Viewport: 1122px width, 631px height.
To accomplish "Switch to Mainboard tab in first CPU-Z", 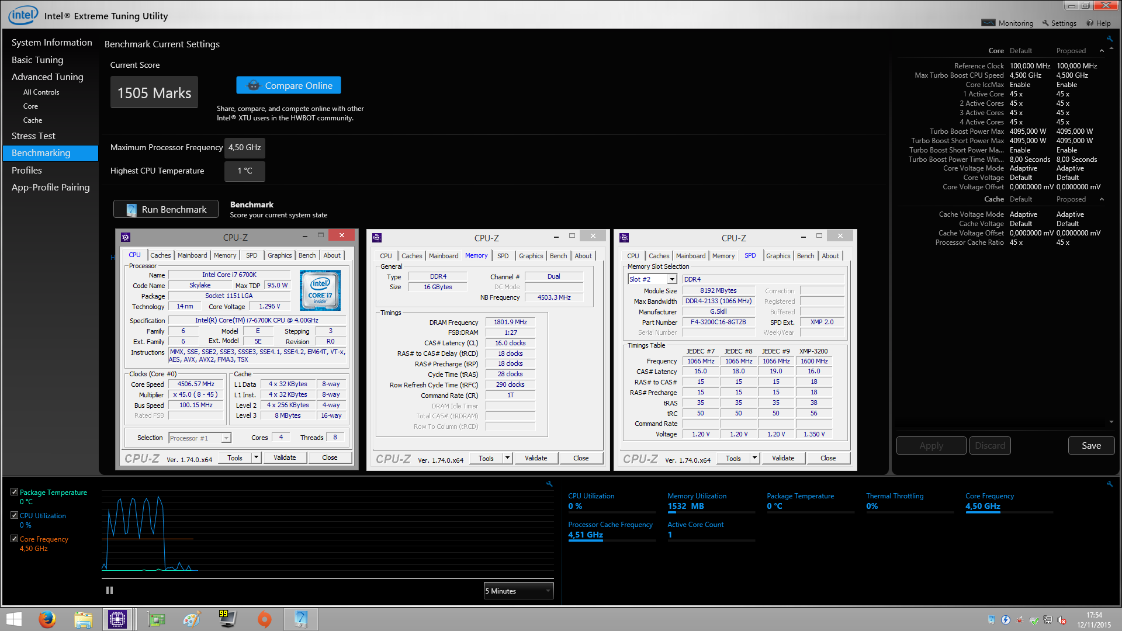I will [192, 255].
